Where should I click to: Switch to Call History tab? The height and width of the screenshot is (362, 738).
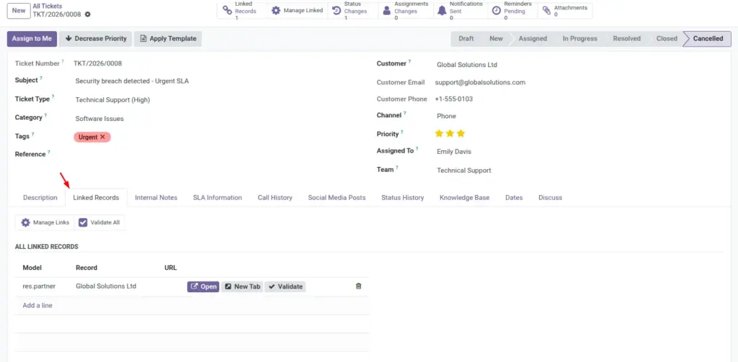pyautogui.click(x=275, y=197)
